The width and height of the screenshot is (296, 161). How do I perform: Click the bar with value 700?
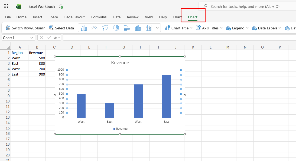click(x=138, y=101)
